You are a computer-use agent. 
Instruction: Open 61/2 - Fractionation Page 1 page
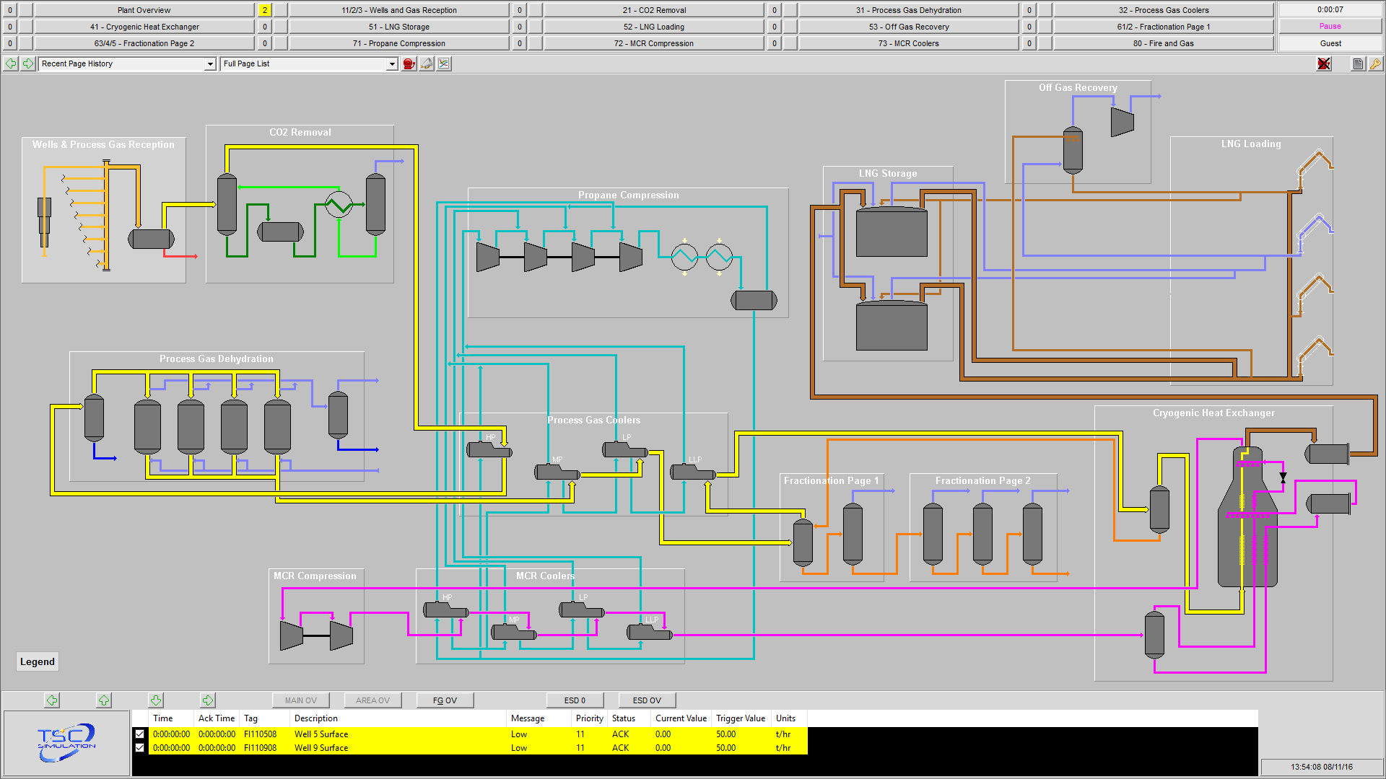pyautogui.click(x=1164, y=27)
